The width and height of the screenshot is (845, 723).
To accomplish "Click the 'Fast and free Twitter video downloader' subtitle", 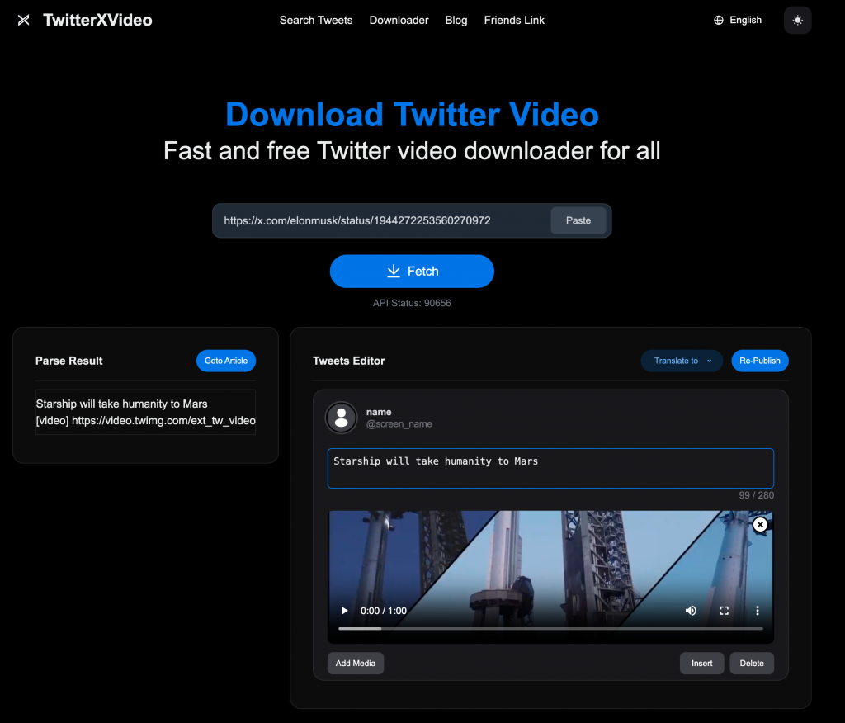I will point(412,151).
